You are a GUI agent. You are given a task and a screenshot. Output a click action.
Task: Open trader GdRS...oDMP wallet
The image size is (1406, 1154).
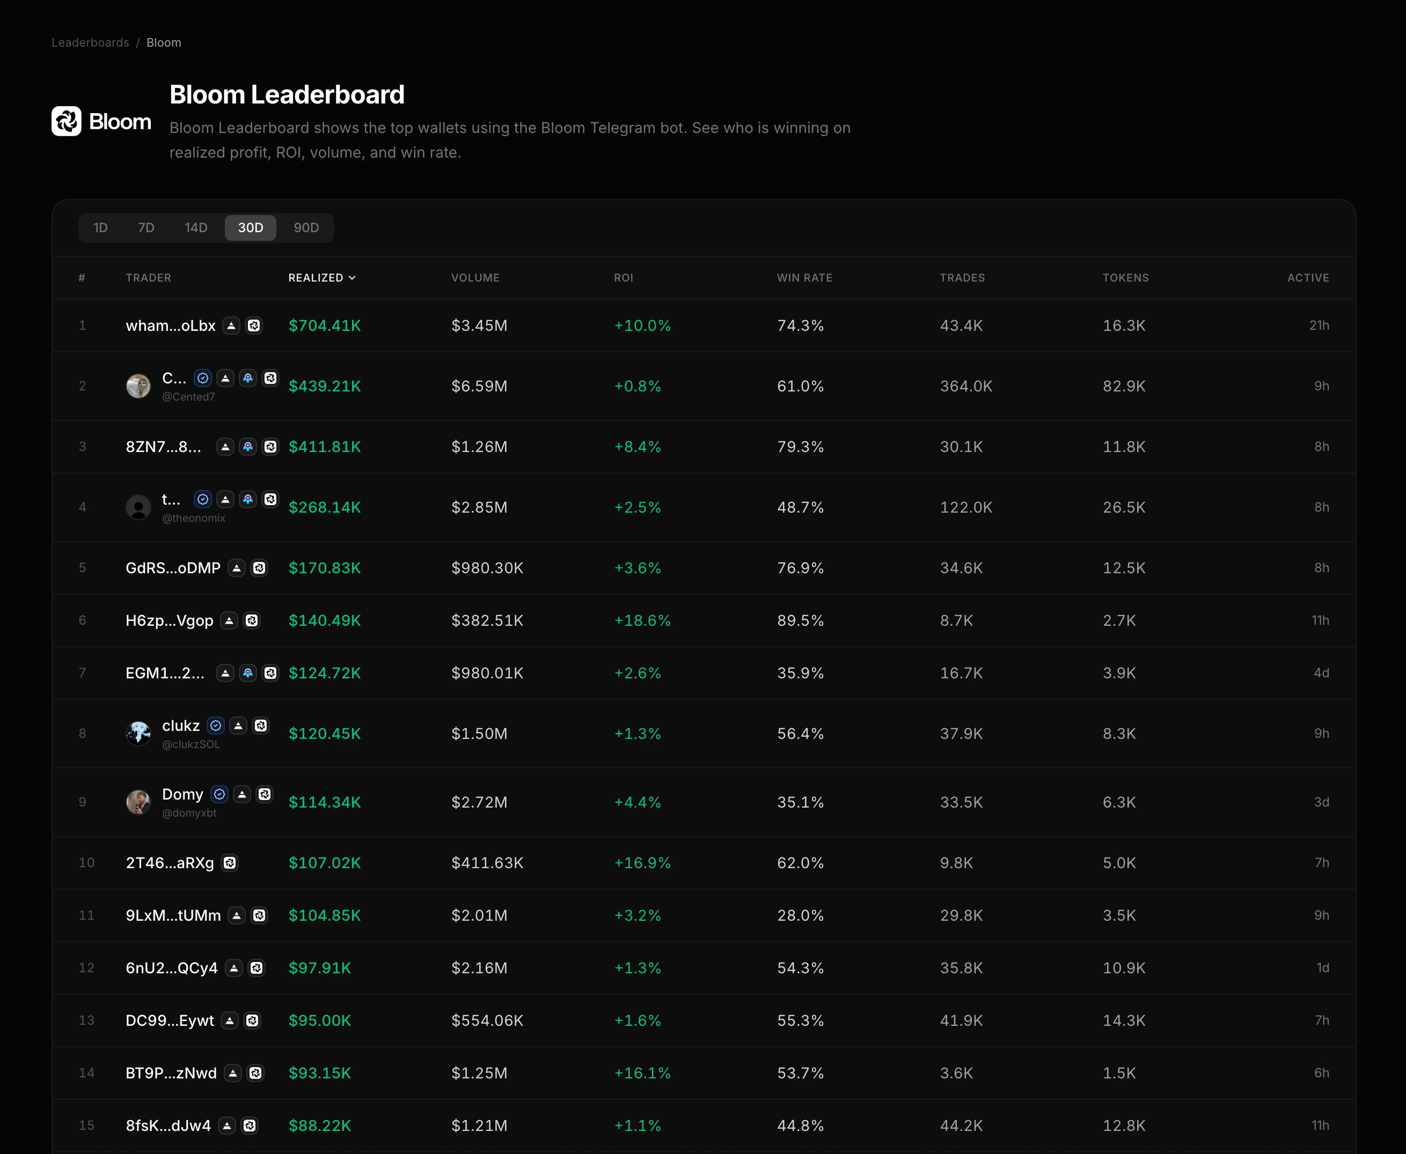[x=173, y=568]
